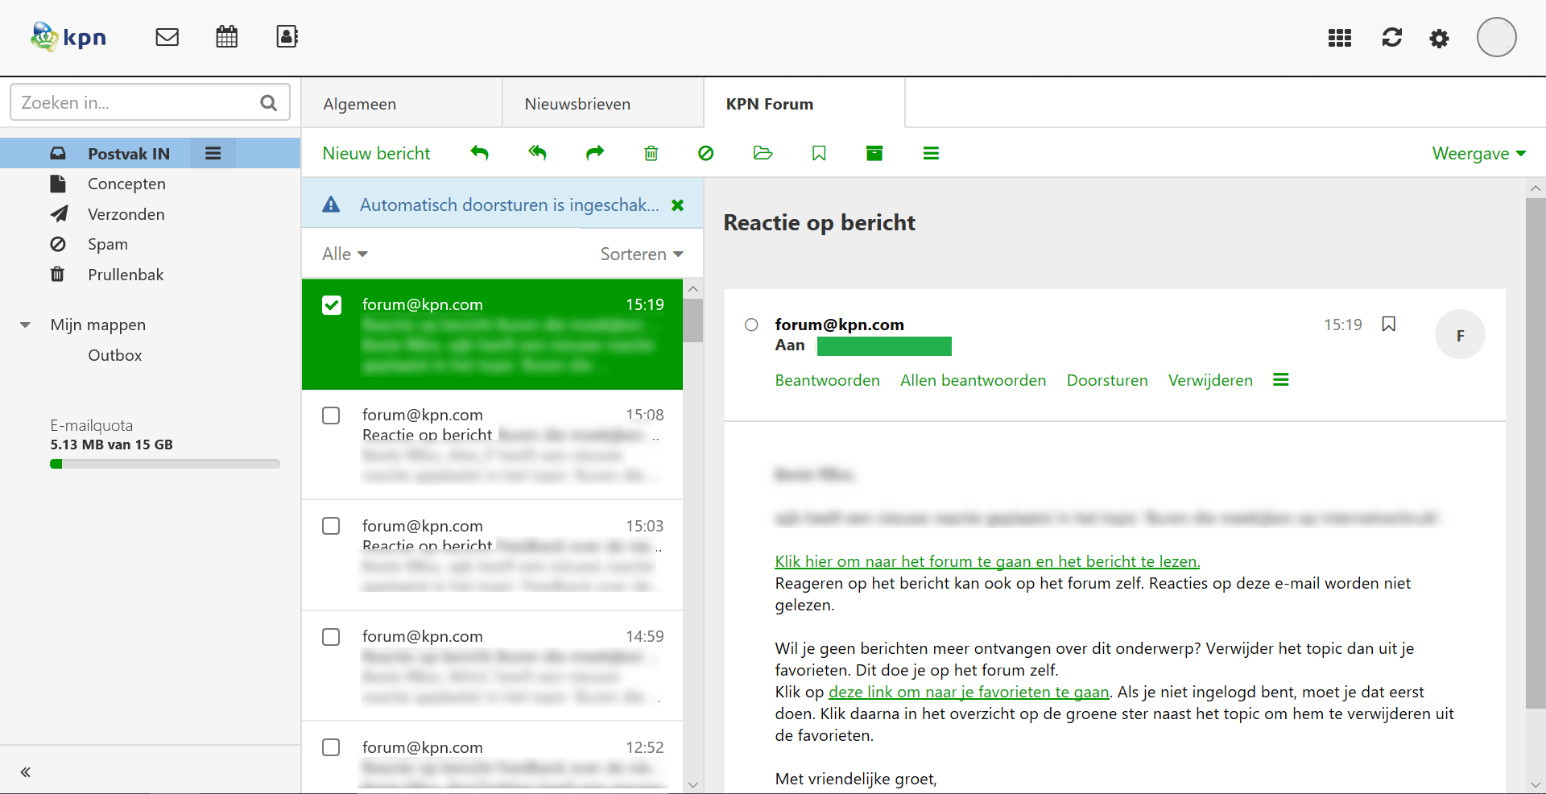This screenshot has width=1546, height=794.
Task: Switch to the Algemeen tab
Action: click(402, 103)
